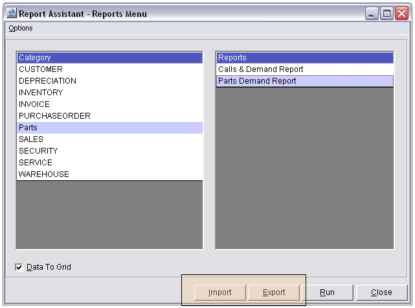Screen dimensions: 415x308
Task: Toggle the Data To Grid checkbox
Action: click(x=19, y=267)
